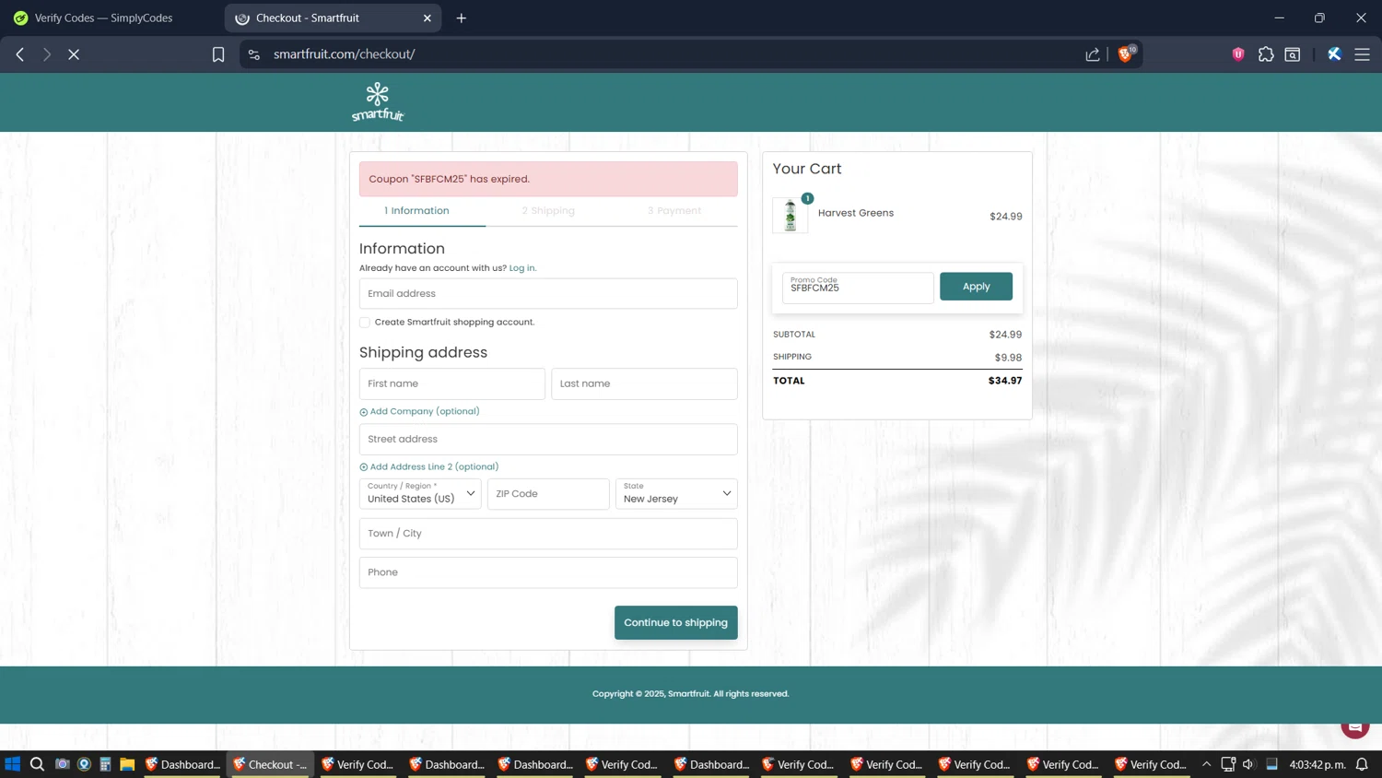Click the Promo Code input field
The height and width of the screenshot is (778, 1382).
pos(858,287)
